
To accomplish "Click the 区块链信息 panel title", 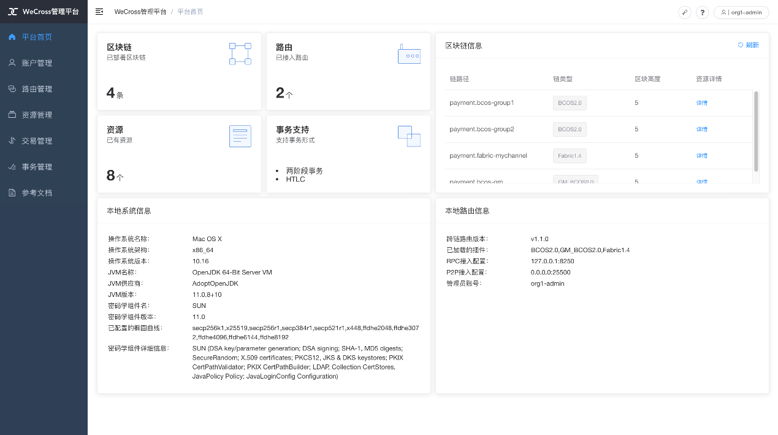I will pos(463,45).
